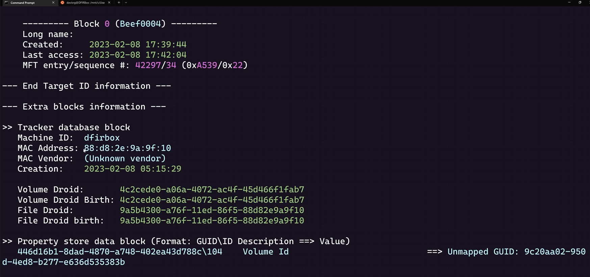Click the Command Prompt tab icon
590x277 pixels.
pos(6,3)
